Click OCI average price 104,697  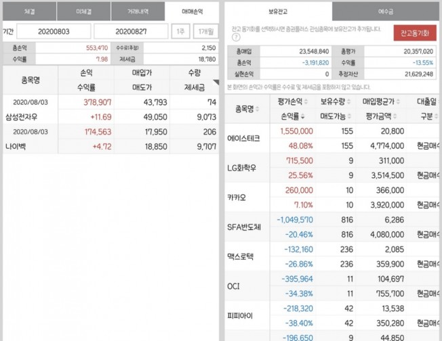pos(390,279)
